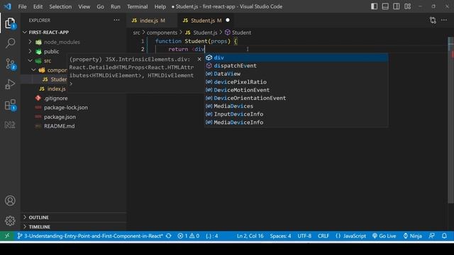This screenshot has width=454, height=255.
Task: Select DataView suggestion
Action: [297, 74]
